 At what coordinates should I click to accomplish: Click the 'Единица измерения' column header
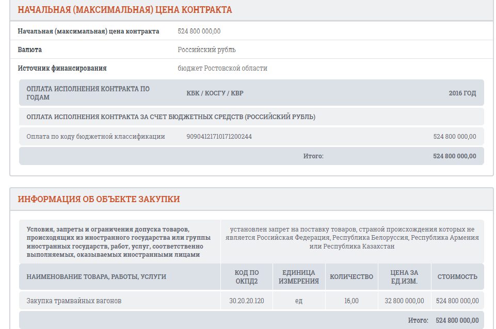click(299, 277)
